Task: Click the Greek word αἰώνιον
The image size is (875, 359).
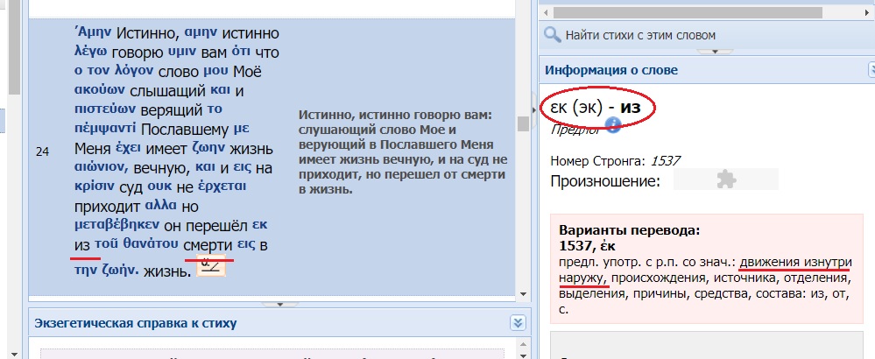Action: coord(103,165)
